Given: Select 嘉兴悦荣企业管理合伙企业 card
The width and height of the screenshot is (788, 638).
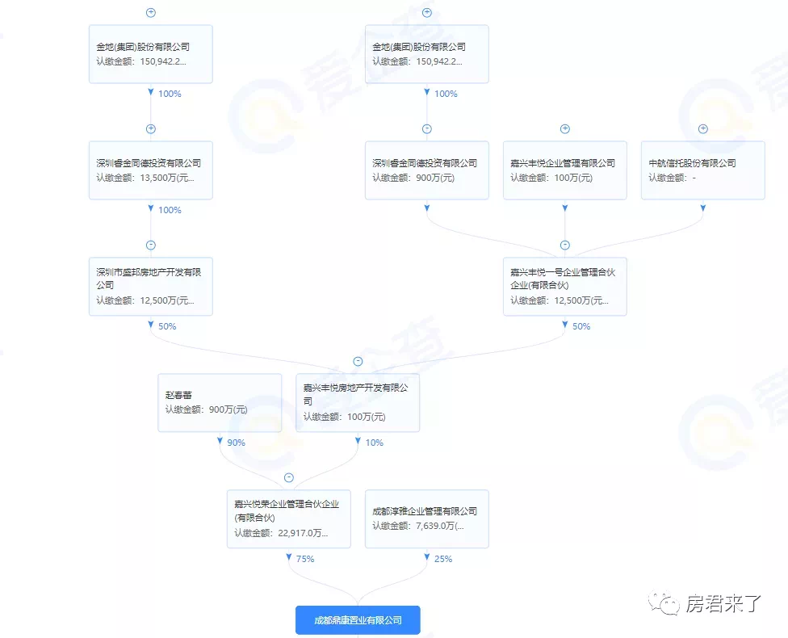Looking at the screenshot, I should [289, 518].
